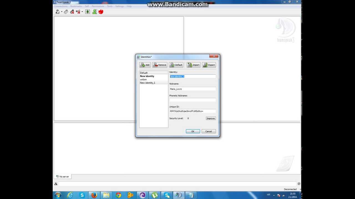Close the Identities dialog with the X
Viewport: 355px width, 199px height.
(214, 56)
